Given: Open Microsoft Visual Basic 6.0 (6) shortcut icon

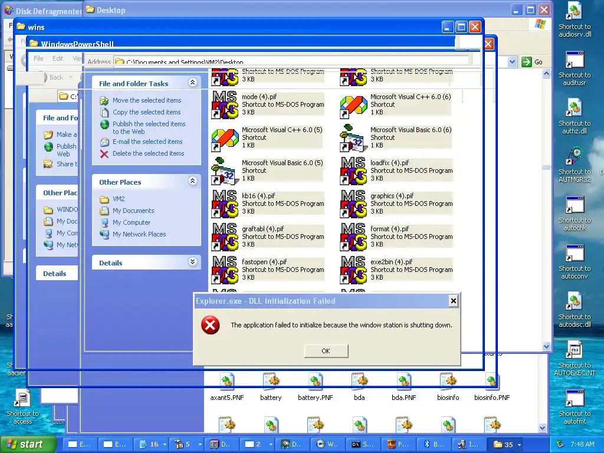Looking at the screenshot, I should click(x=354, y=137).
